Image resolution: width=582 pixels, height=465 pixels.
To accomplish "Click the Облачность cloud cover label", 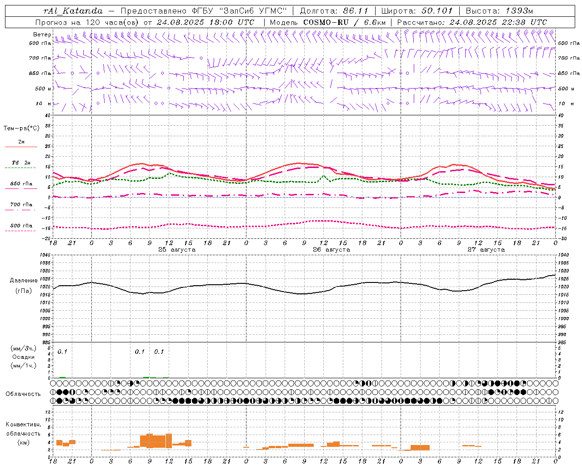I will (23, 394).
